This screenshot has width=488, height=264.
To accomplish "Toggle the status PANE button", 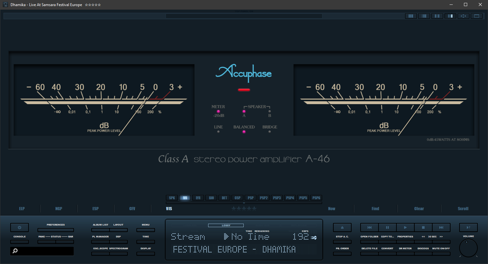I will coord(47,242).
